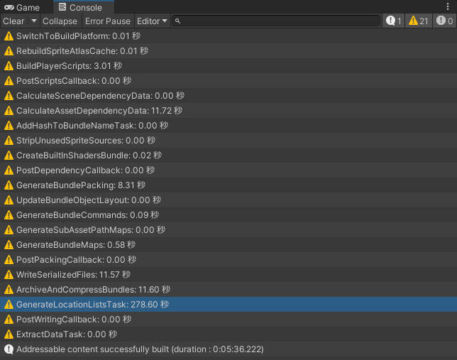Click warning icon beside GenerateBundleMaps
This screenshot has height=360, width=457.
[9, 245]
